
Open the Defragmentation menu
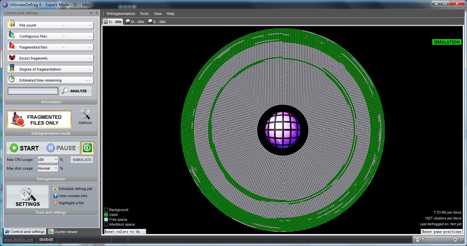click(121, 14)
